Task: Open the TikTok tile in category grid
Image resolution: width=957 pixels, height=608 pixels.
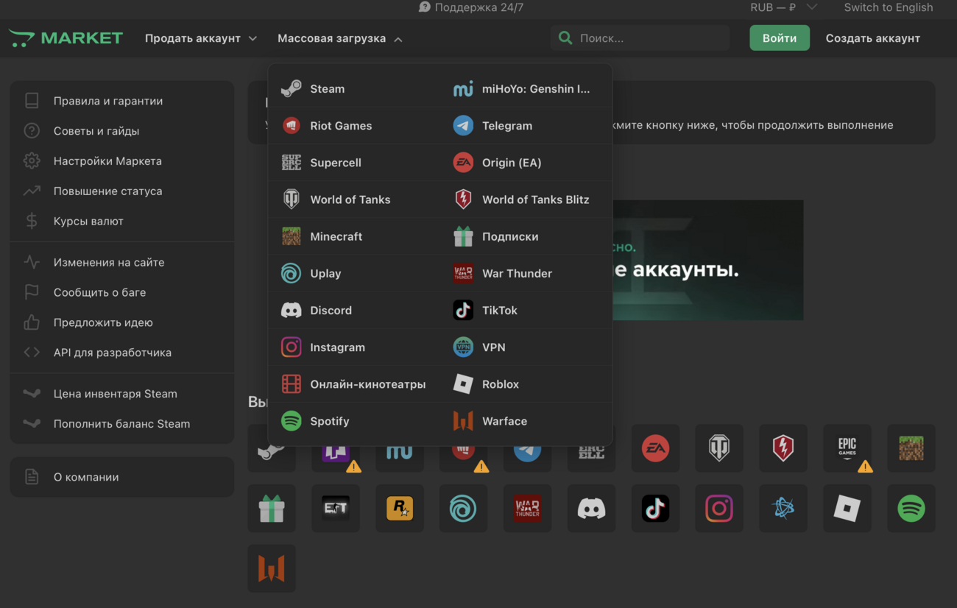Action: pyautogui.click(x=655, y=508)
